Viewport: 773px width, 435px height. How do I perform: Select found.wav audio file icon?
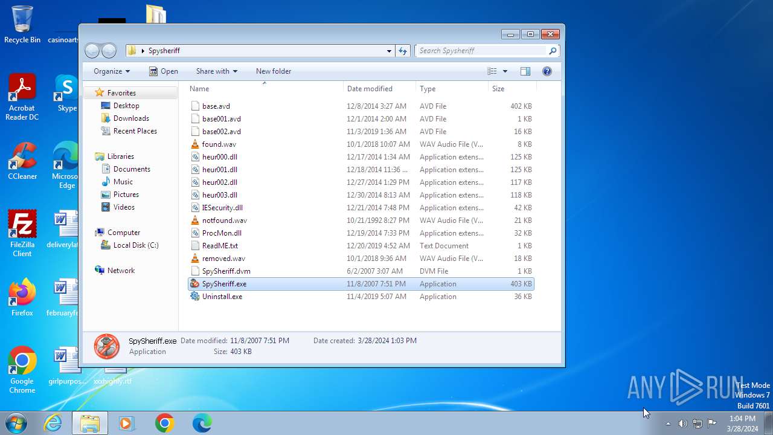tap(194, 144)
